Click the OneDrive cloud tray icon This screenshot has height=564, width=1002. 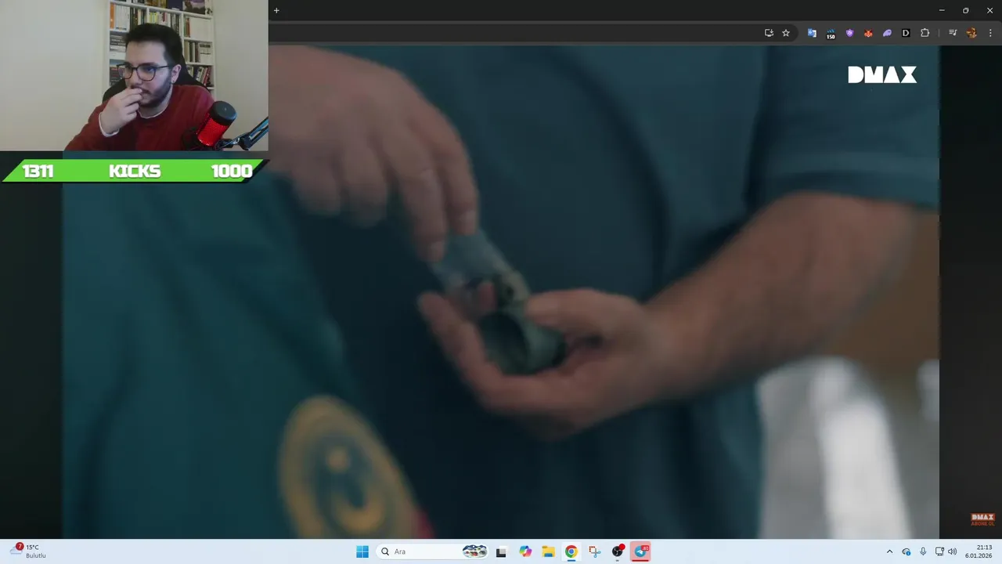[906, 551]
